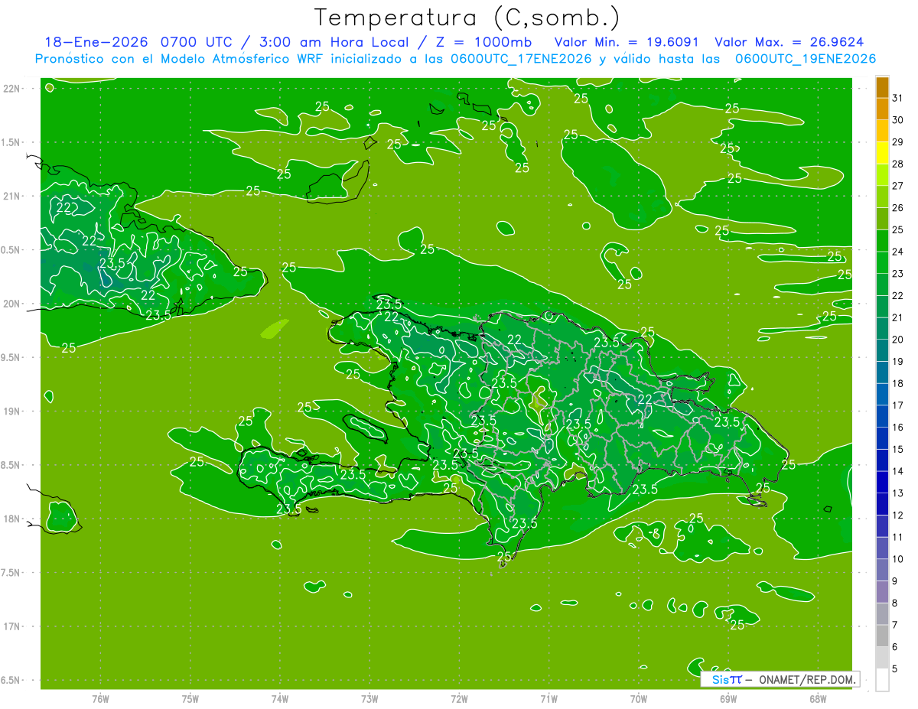
Task: Click the topmost brown-orange swatch above 31
Action: point(882,88)
